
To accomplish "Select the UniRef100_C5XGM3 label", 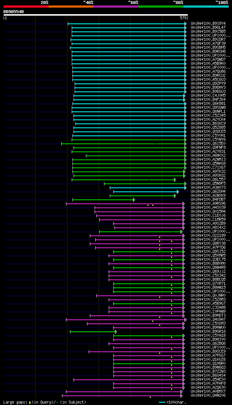I will point(208,324).
